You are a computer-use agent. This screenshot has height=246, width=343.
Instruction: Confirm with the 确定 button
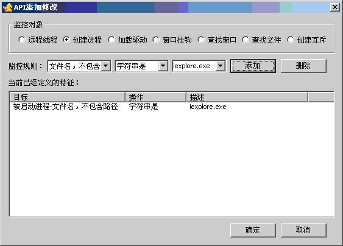253,230
